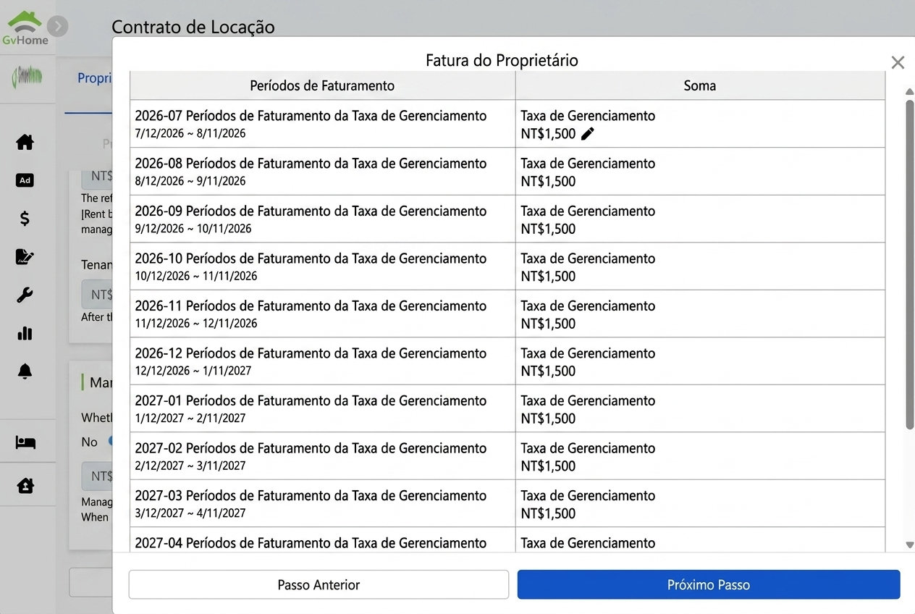
Task: Open the house with person icon
Action: coord(25,485)
